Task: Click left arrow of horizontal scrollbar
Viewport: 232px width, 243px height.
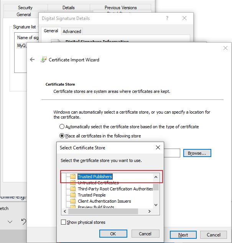Action: coord(65,212)
